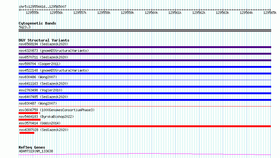Click the magenta ADAMTS19 gene line
Viewport: 280px width, 158px height.
(x=145, y=154)
